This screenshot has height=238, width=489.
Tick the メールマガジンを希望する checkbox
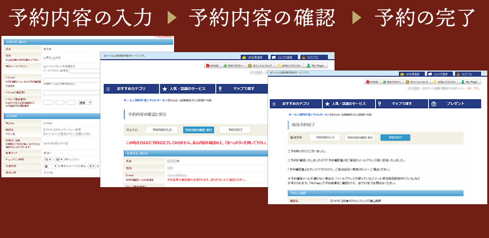45,66
